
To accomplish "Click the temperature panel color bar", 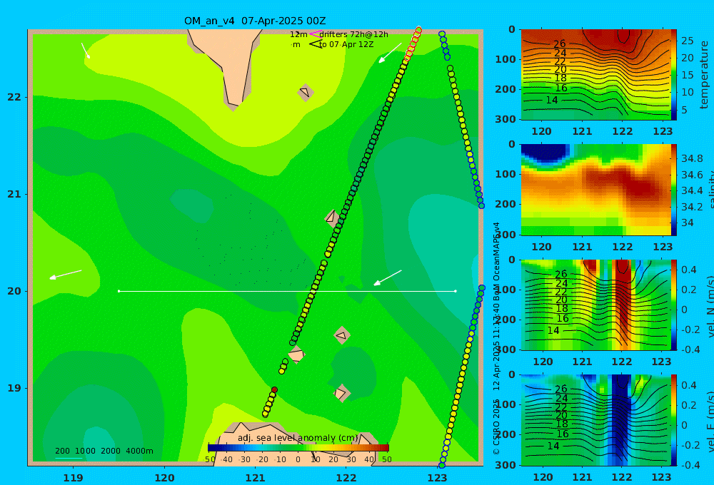I will [x=674, y=75].
